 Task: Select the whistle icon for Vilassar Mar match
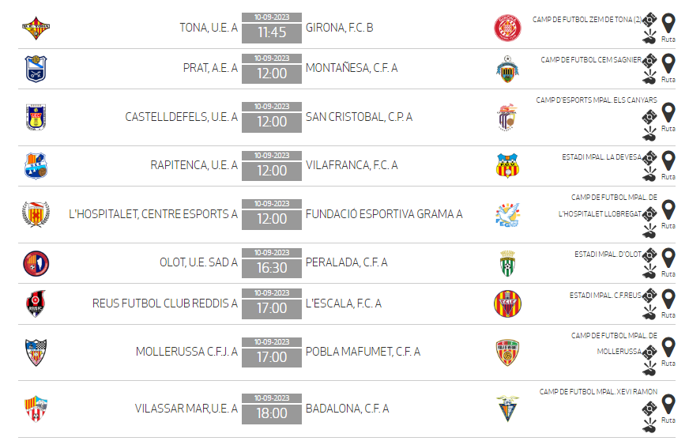[649, 425]
